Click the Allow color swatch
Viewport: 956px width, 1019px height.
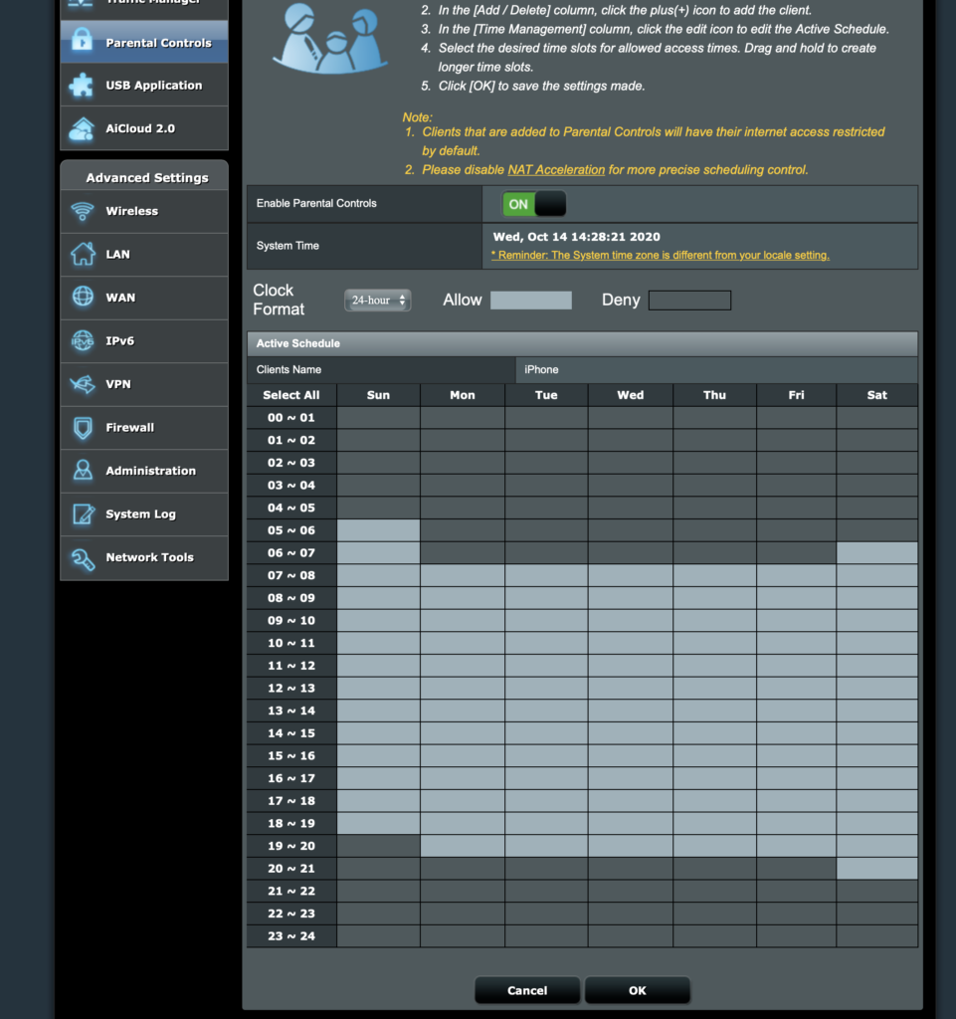click(x=531, y=301)
